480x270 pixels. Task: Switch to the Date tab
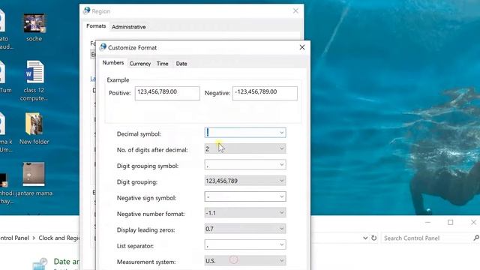[x=181, y=64]
